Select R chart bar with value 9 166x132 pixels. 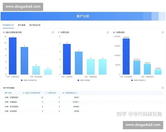[24, 61]
